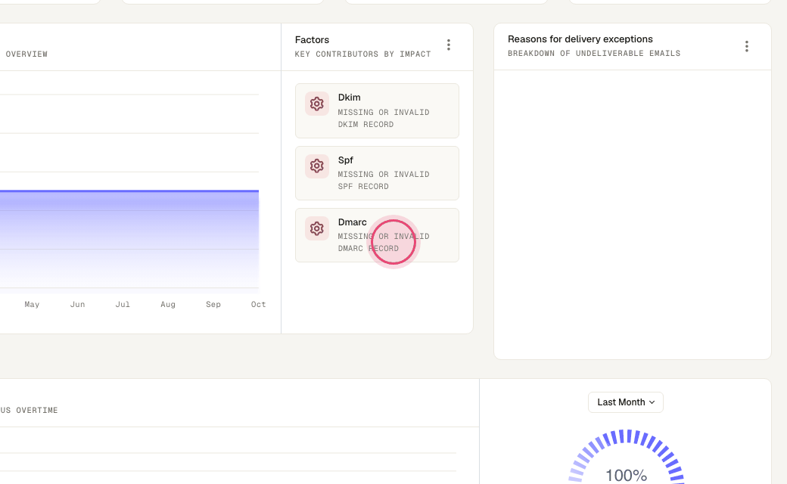Image resolution: width=787 pixels, height=484 pixels.
Task: Click Breakdown of Undeliverable Emails subtitle
Action: point(594,53)
